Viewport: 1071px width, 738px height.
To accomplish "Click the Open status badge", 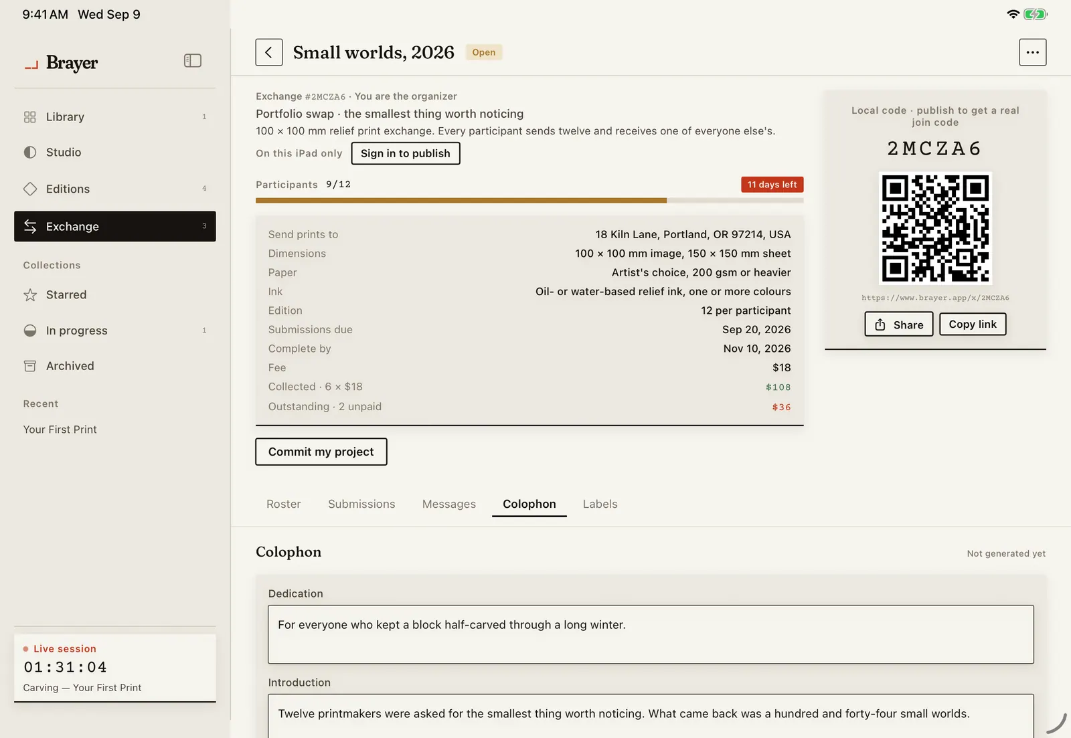I will 484,52.
